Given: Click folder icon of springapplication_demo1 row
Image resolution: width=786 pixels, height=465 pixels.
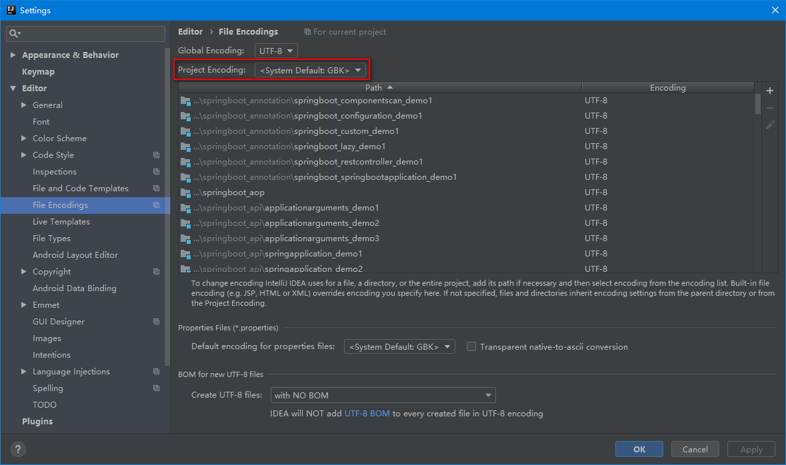Looking at the screenshot, I should [x=185, y=254].
